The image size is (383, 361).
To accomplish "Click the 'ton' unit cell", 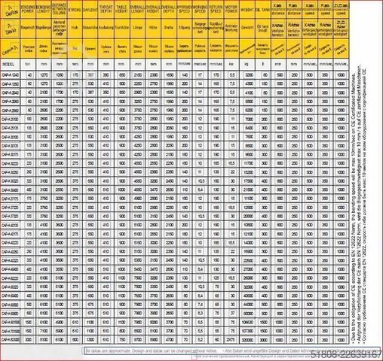I will click(x=28, y=65).
